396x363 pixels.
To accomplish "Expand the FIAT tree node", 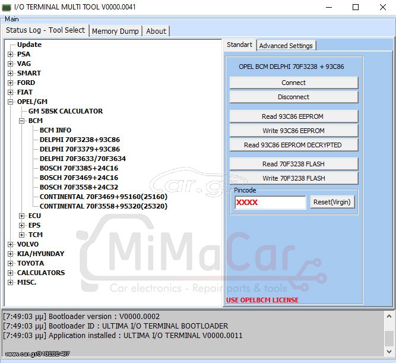I will coord(10,92).
